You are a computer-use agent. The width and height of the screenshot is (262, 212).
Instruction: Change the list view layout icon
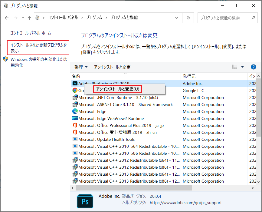tap(234, 67)
